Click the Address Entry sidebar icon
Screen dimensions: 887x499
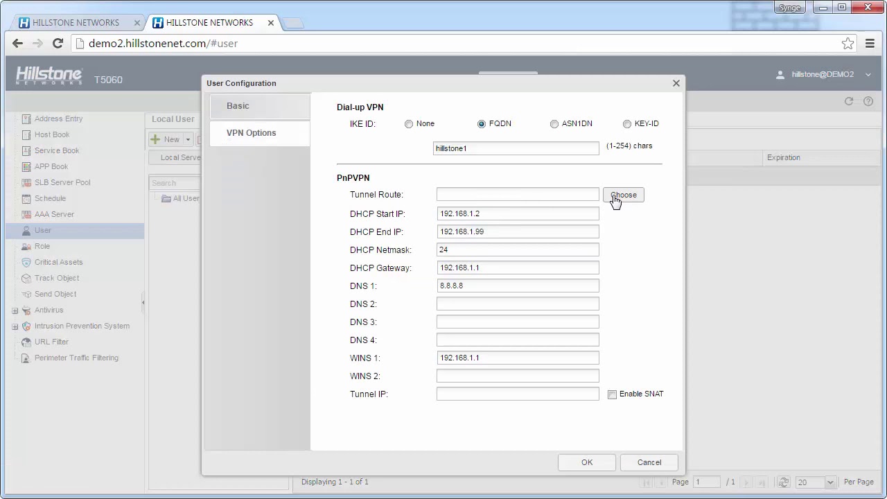[x=26, y=119]
